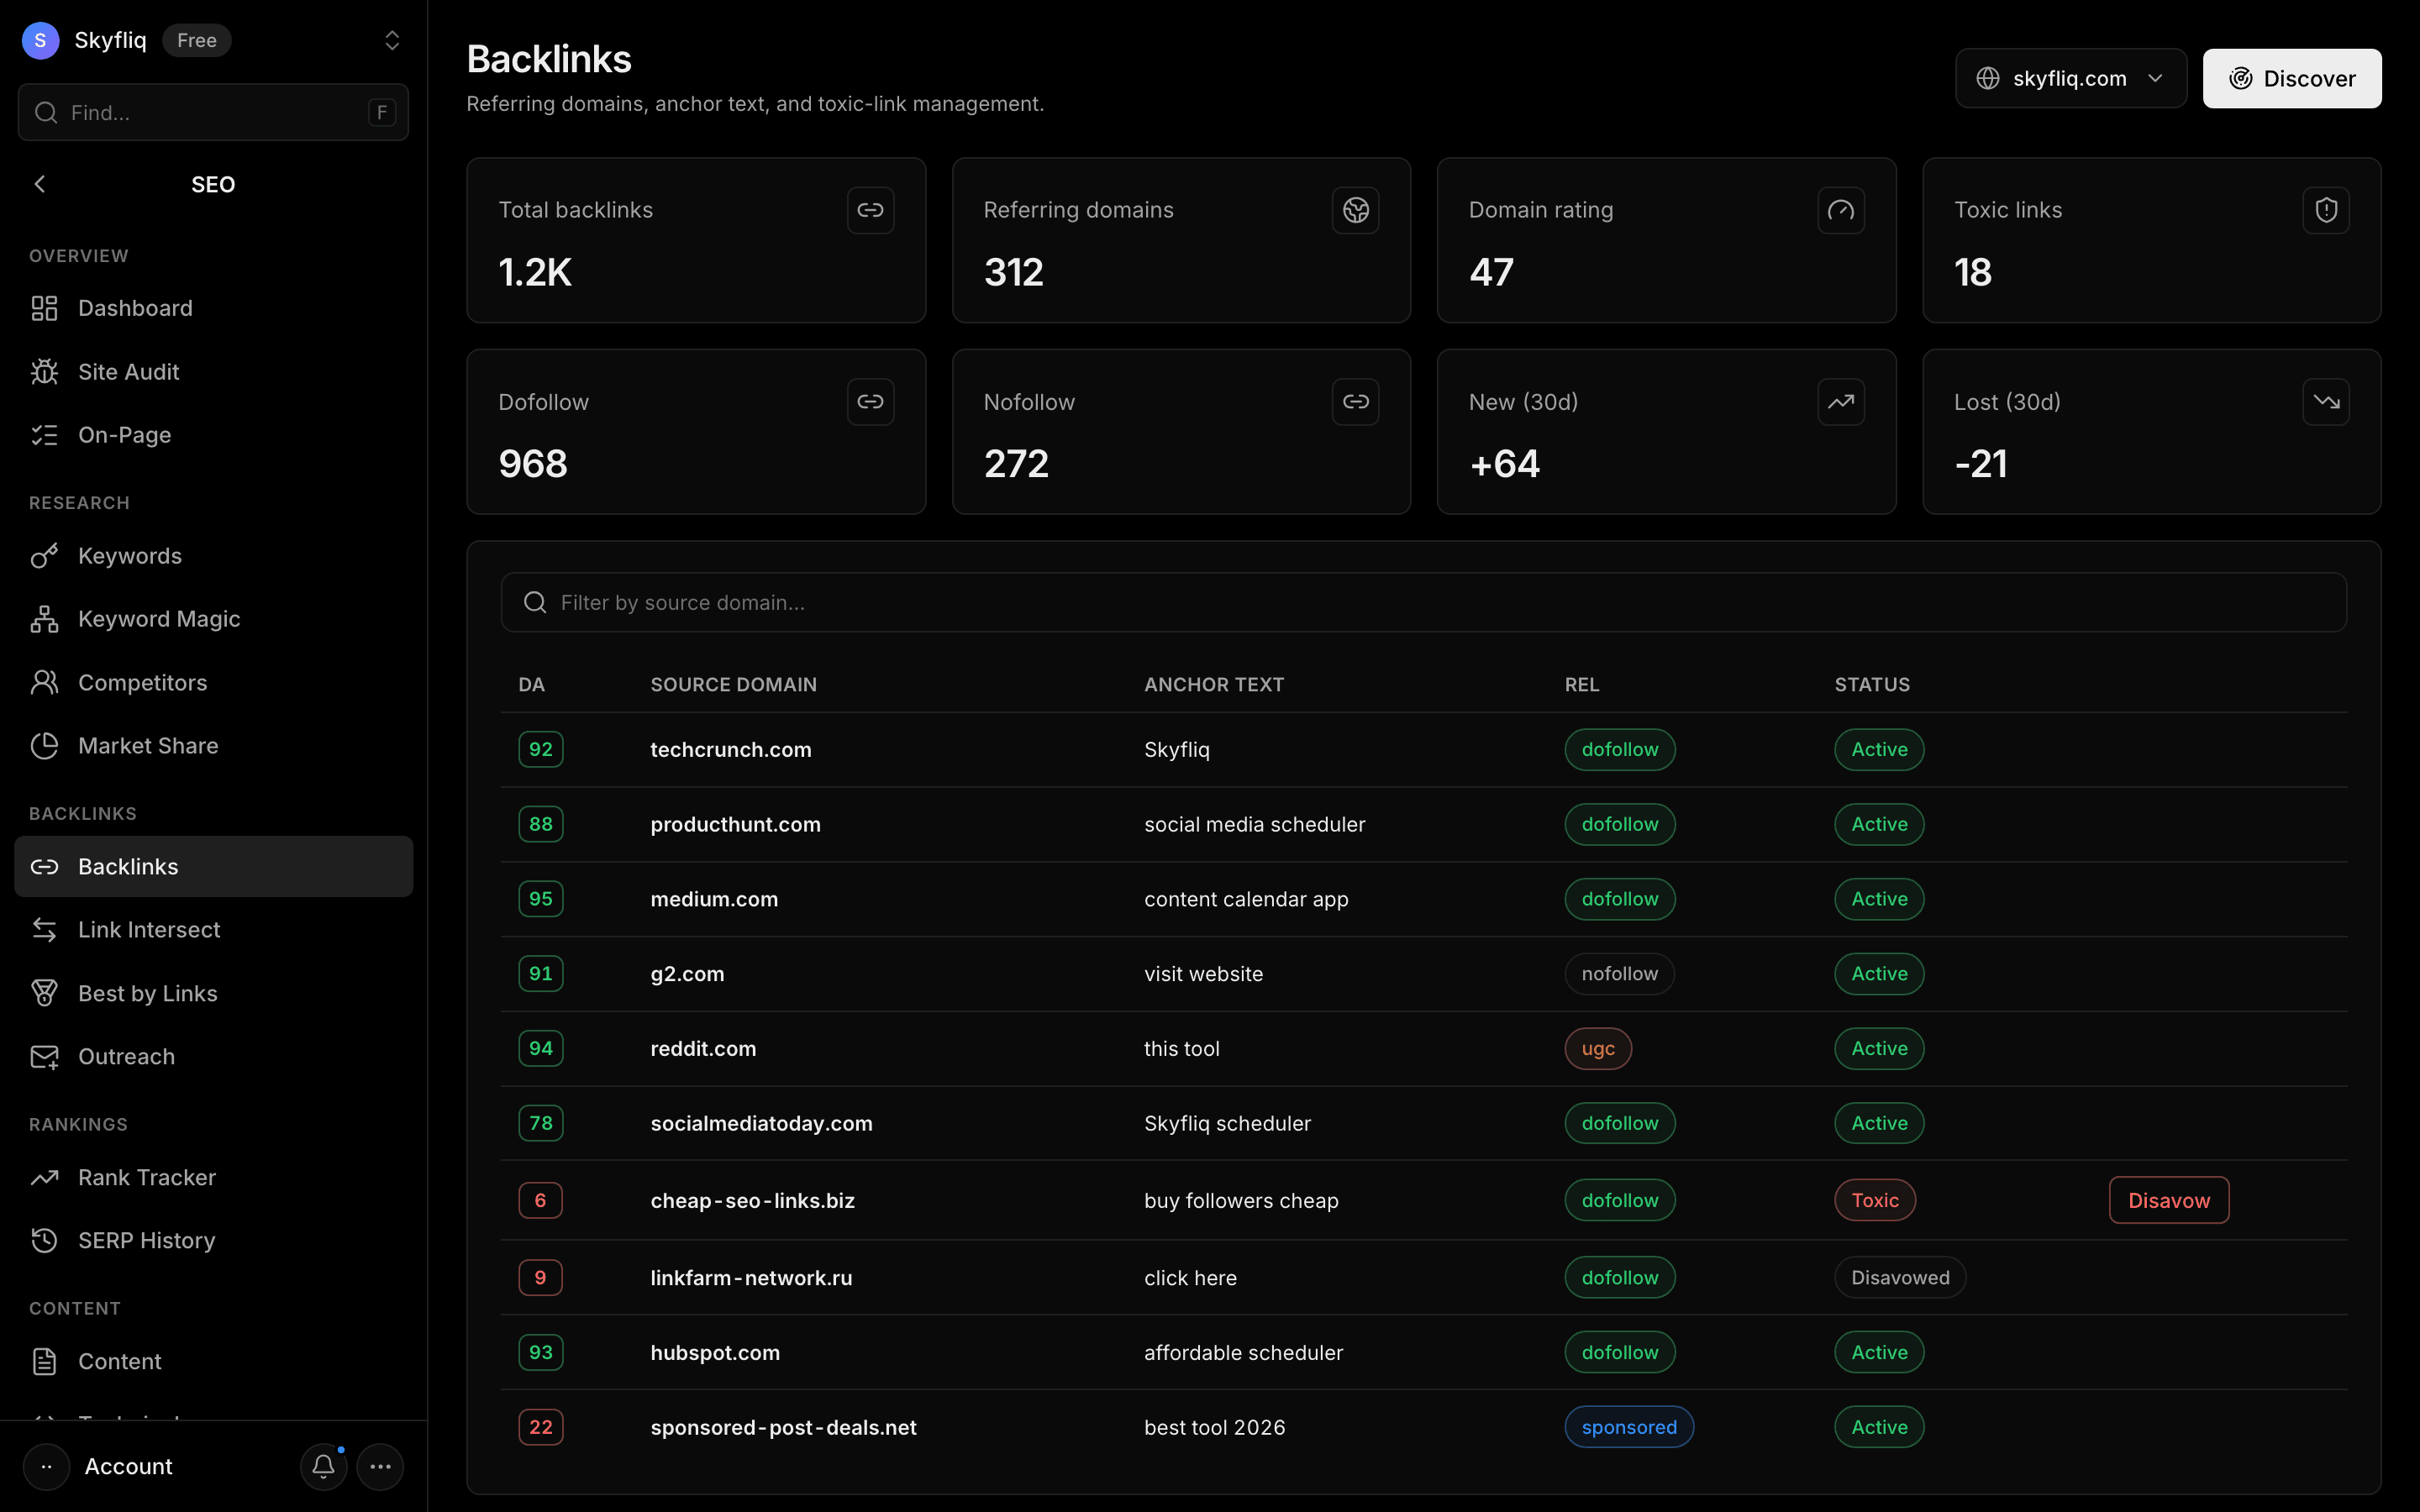This screenshot has height=1512, width=2420.
Task: Click the nofollow rel badge
Action: click(x=1620, y=974)
